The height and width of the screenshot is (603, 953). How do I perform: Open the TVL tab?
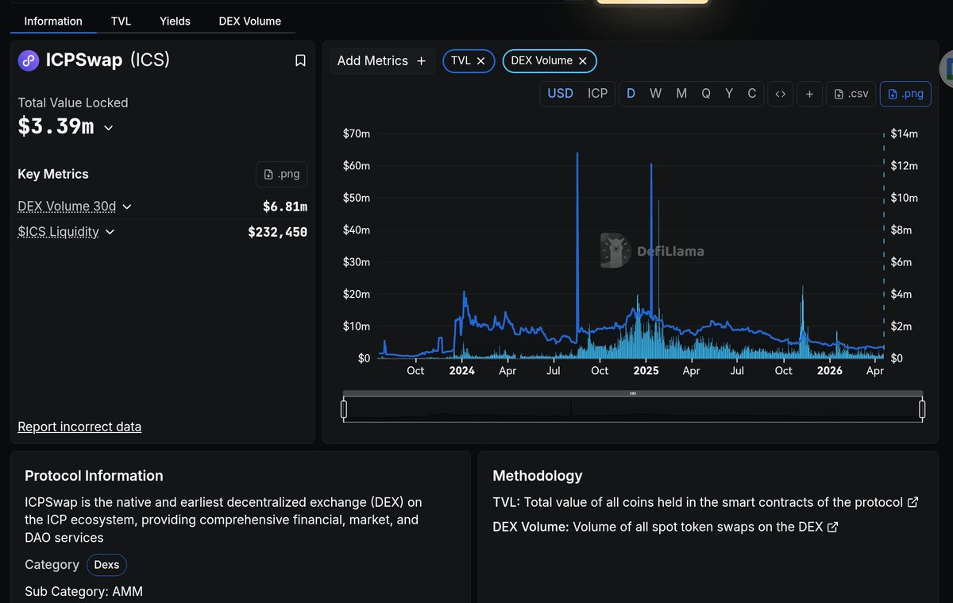point(121,21)
